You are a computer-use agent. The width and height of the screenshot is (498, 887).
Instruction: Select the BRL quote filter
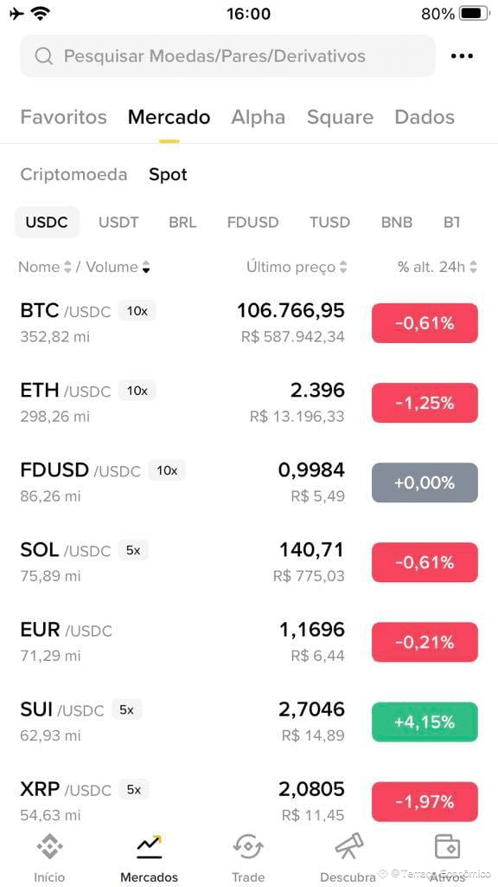(x=183, y=223)
